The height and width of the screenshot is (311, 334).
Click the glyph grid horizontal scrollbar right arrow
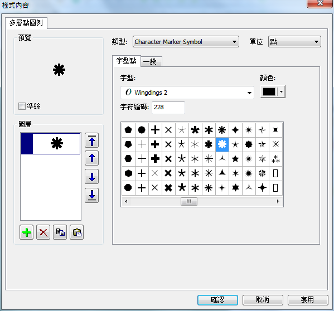click(x=278, y=201)
